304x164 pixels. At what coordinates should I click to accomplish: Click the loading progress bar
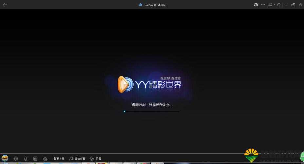[x=152, y=112]
